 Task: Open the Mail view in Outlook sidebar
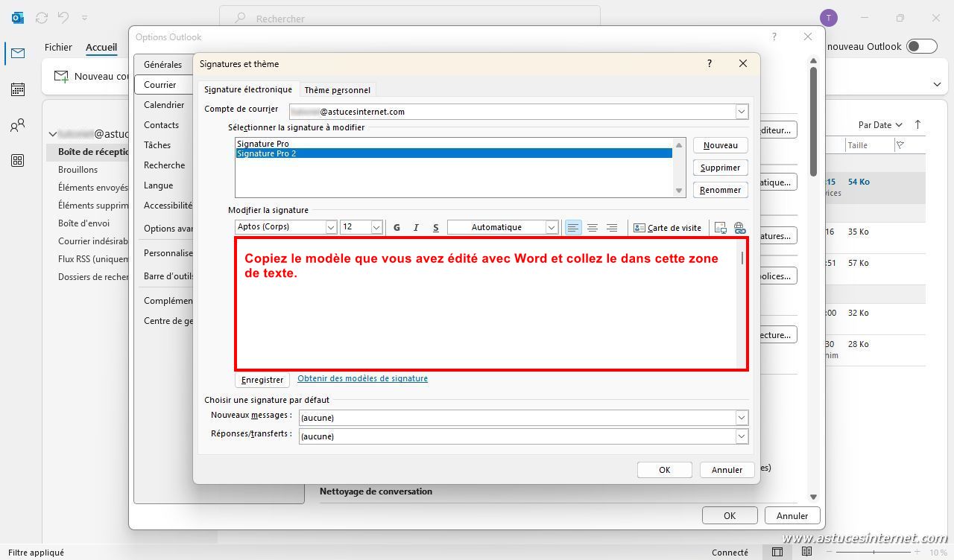[18, 53]
